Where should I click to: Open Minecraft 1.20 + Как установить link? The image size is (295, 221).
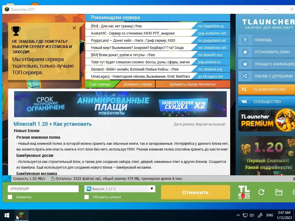pos(53,124)
